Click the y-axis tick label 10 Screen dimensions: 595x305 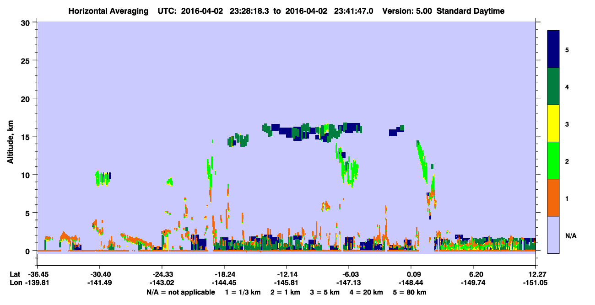(27, 175)
